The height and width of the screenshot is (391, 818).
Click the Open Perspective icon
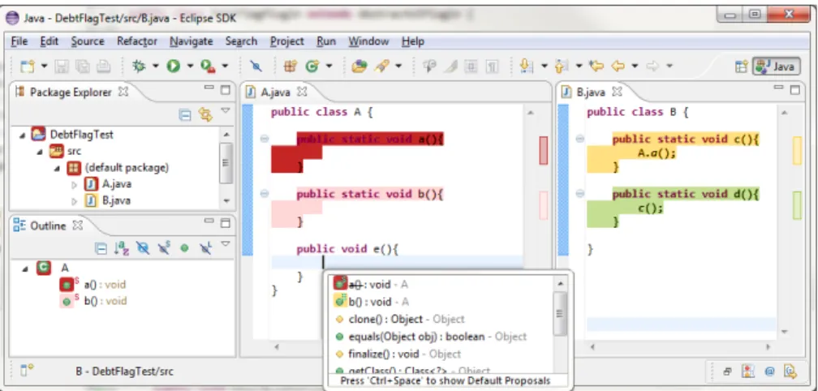tap(742, 67)
